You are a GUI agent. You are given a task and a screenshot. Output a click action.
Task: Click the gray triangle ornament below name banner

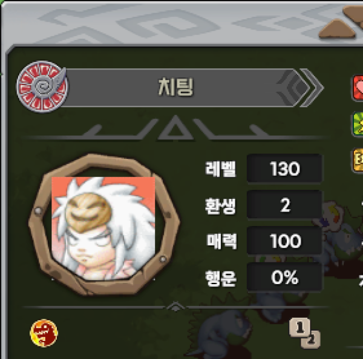[x=175, y=128]
